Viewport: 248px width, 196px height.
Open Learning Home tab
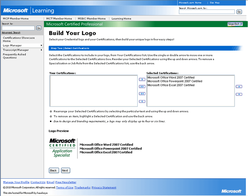(121, 19)
